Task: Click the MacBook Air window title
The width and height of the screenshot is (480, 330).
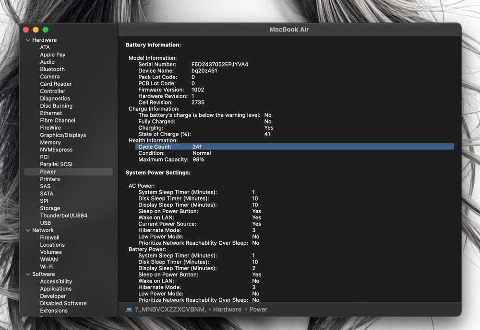Action: point(289,30)
